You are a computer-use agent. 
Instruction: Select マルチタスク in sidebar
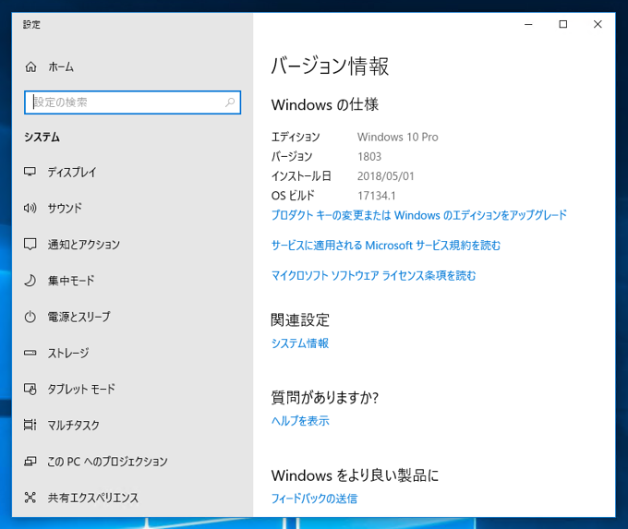pos(73,425)
